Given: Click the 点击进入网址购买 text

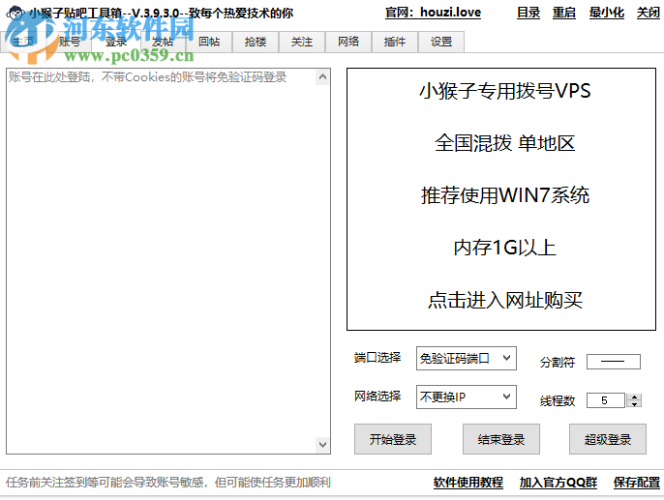Looking at the screenshot, I should 505,301.
